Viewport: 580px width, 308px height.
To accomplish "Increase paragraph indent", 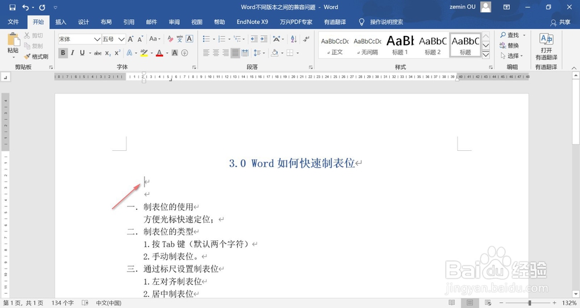I will [x=264, y=39].
